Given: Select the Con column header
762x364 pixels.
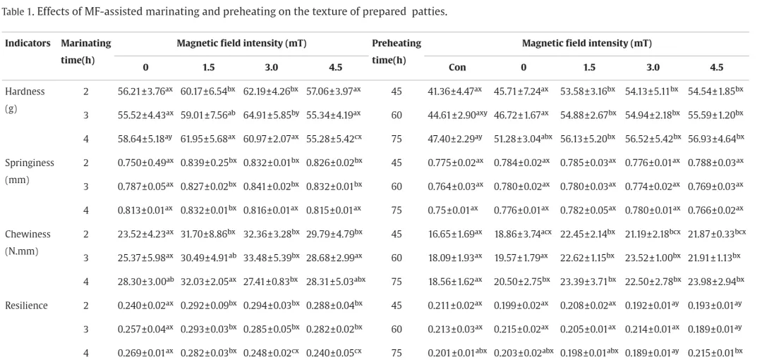Looking at the screenshot, I should (x=456, y=68).
